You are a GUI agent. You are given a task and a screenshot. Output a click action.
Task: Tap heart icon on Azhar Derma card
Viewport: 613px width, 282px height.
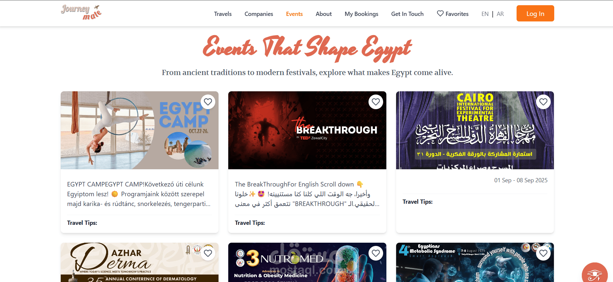tap(208, 253)
